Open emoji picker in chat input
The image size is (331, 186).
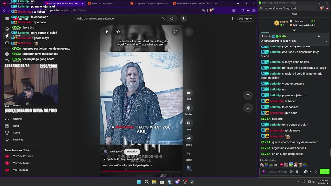pyautogui.click(x=297, y=172)
